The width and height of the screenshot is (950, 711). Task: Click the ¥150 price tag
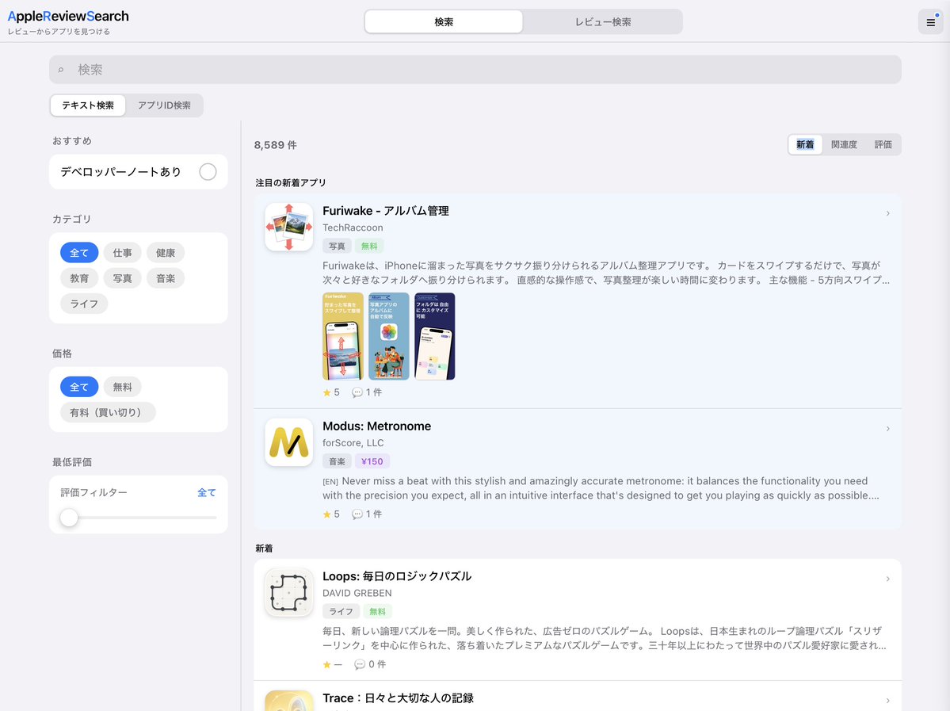coord(372,462)
